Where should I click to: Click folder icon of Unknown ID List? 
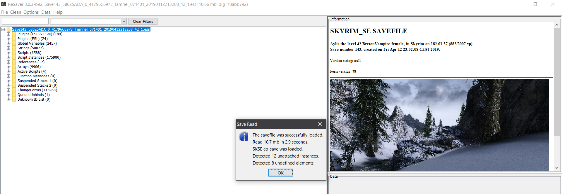point(14,99)
